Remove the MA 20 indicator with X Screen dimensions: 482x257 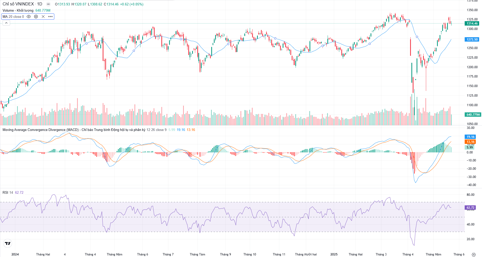pyautogui.click(x=43, y=17)
